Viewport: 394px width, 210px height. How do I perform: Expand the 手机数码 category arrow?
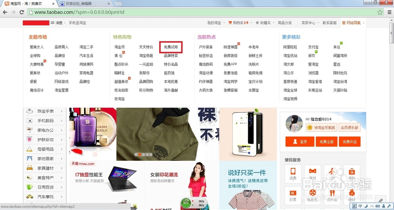pyautogui.click(x=61, y=121)
